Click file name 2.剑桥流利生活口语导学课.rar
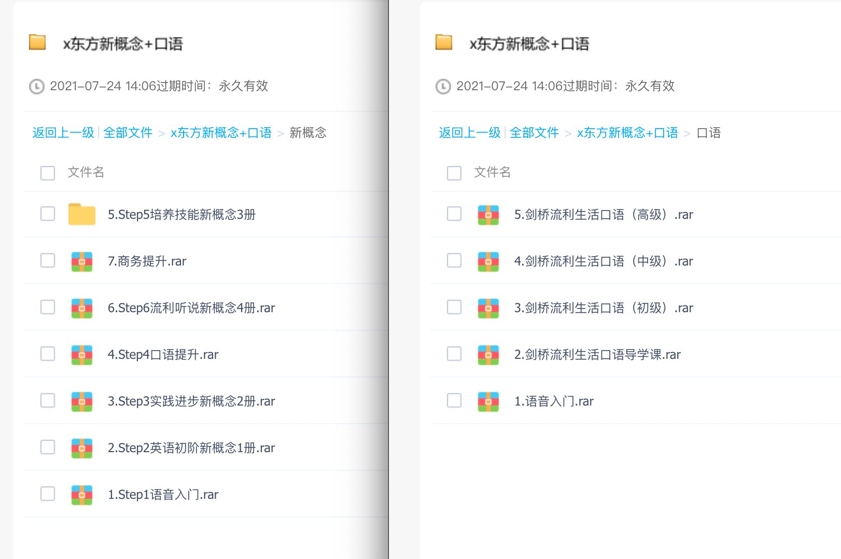841x559 pixels. click(x=597, y=355)
